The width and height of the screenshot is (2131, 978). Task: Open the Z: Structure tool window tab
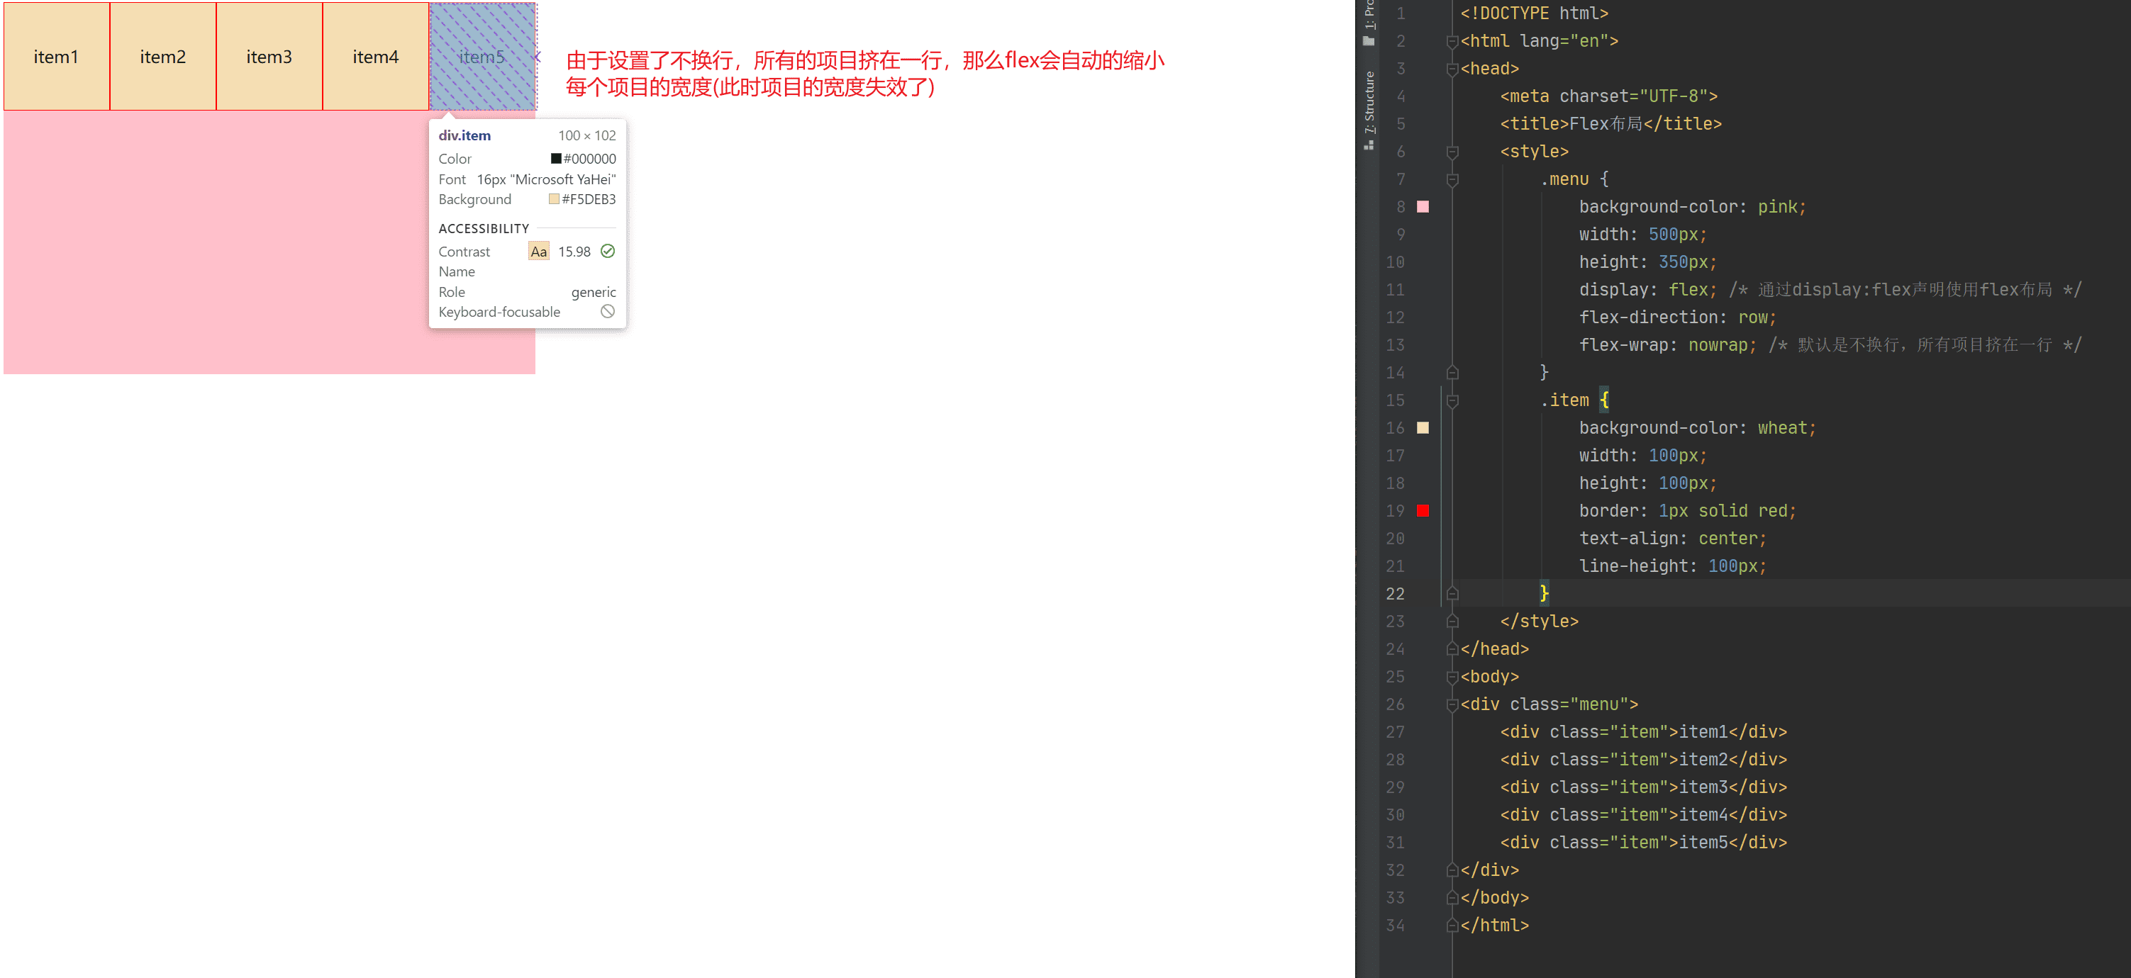pos(1369,101)
